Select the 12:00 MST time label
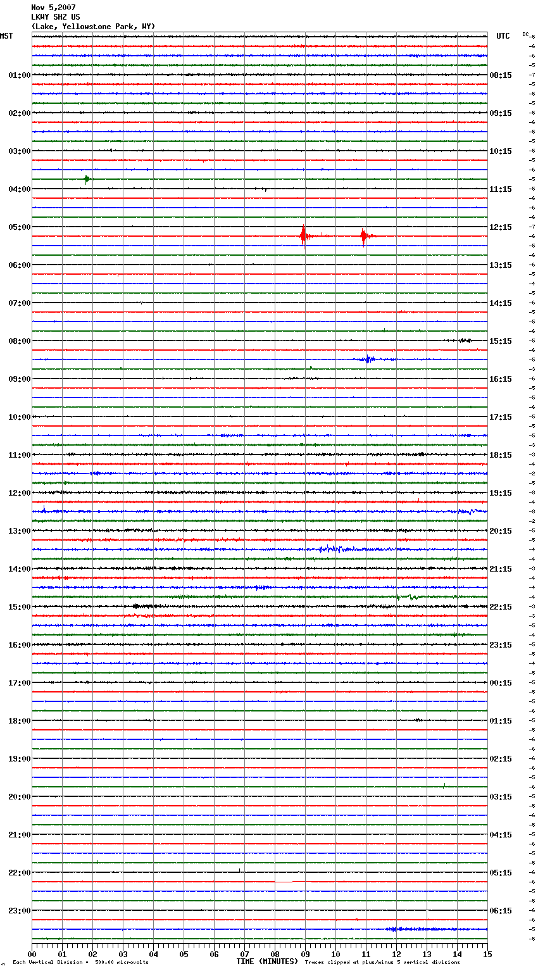538x971 pixels. pyautogui.click(x=19, y=493)
